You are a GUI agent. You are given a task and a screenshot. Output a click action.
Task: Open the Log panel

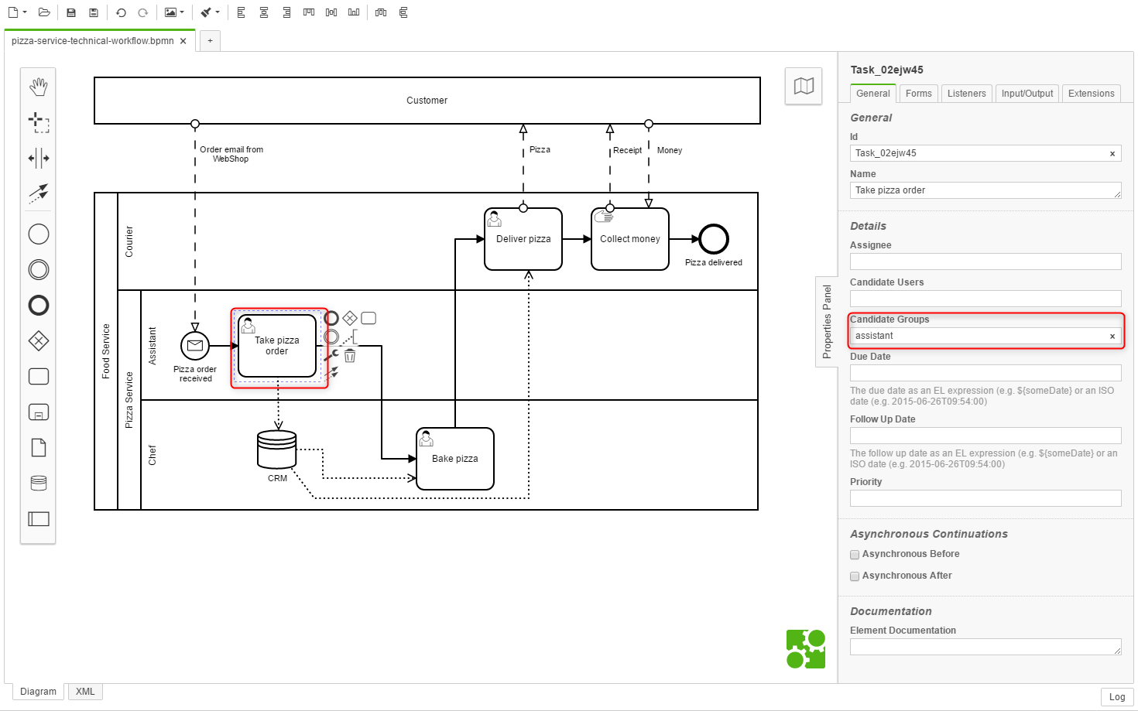pos(1116,697)
